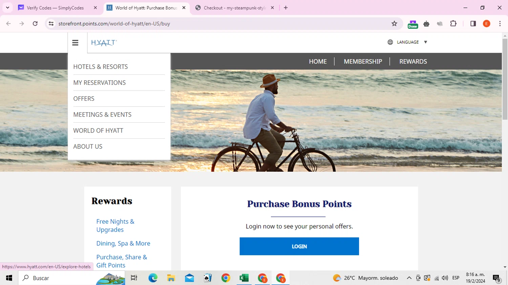
Task: Click the ESP input language indicator
Action: (x=456, y=278)
